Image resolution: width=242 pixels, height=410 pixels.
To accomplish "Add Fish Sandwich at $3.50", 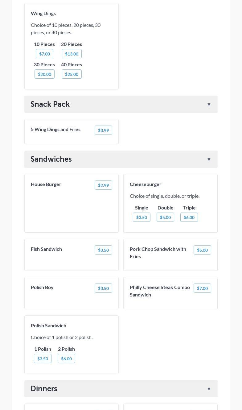I will point(103,250).
